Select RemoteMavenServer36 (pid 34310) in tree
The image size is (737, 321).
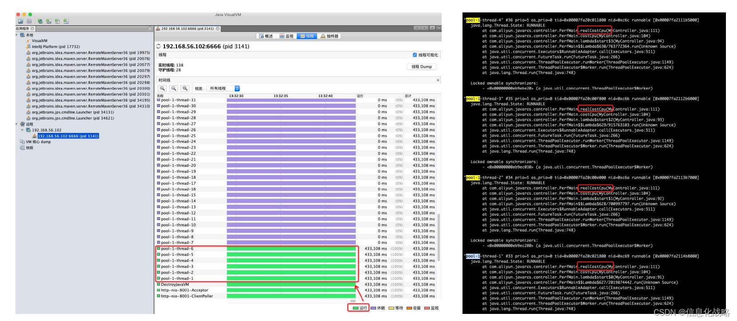[90, 106]
